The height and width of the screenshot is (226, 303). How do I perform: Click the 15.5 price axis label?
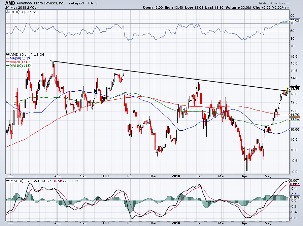[x=294, y=57]
